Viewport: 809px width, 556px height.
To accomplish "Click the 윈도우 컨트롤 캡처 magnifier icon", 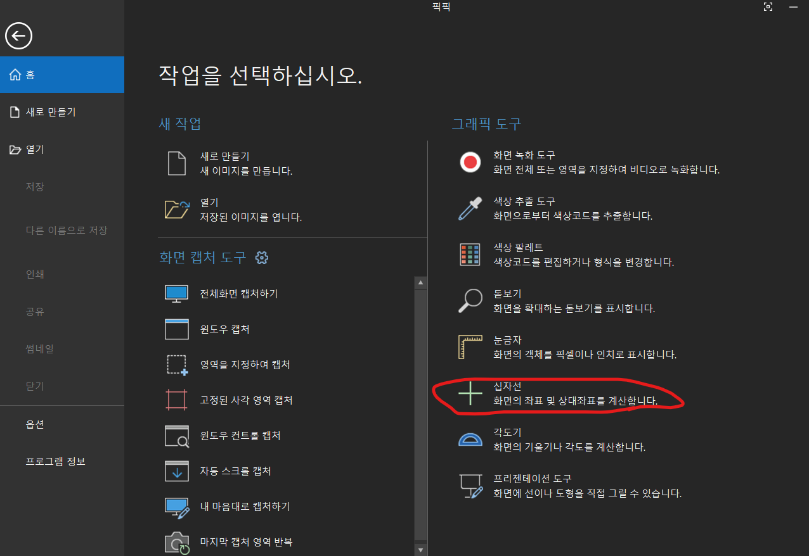I will click(177, 436).
